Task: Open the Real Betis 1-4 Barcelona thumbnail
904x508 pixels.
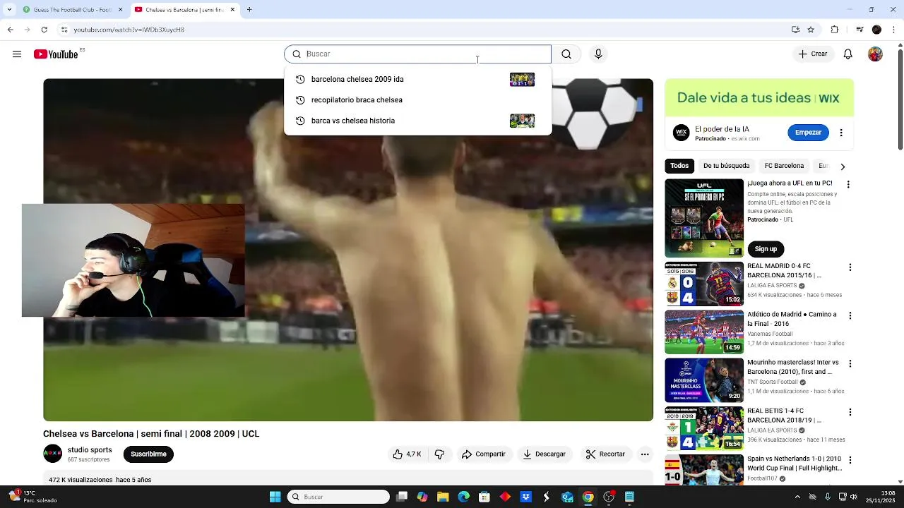Action: click(704, 428)
